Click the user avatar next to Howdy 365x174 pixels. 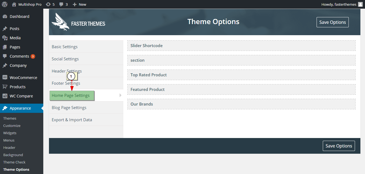tap(360, 4)
